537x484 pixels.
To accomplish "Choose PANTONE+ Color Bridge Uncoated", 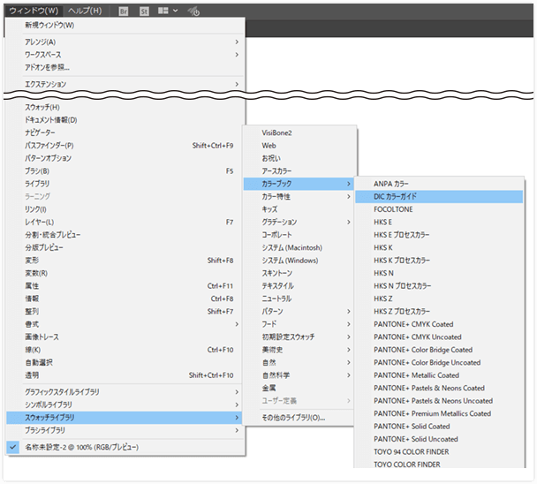I will pyautogui.click(x=439, y=362).
